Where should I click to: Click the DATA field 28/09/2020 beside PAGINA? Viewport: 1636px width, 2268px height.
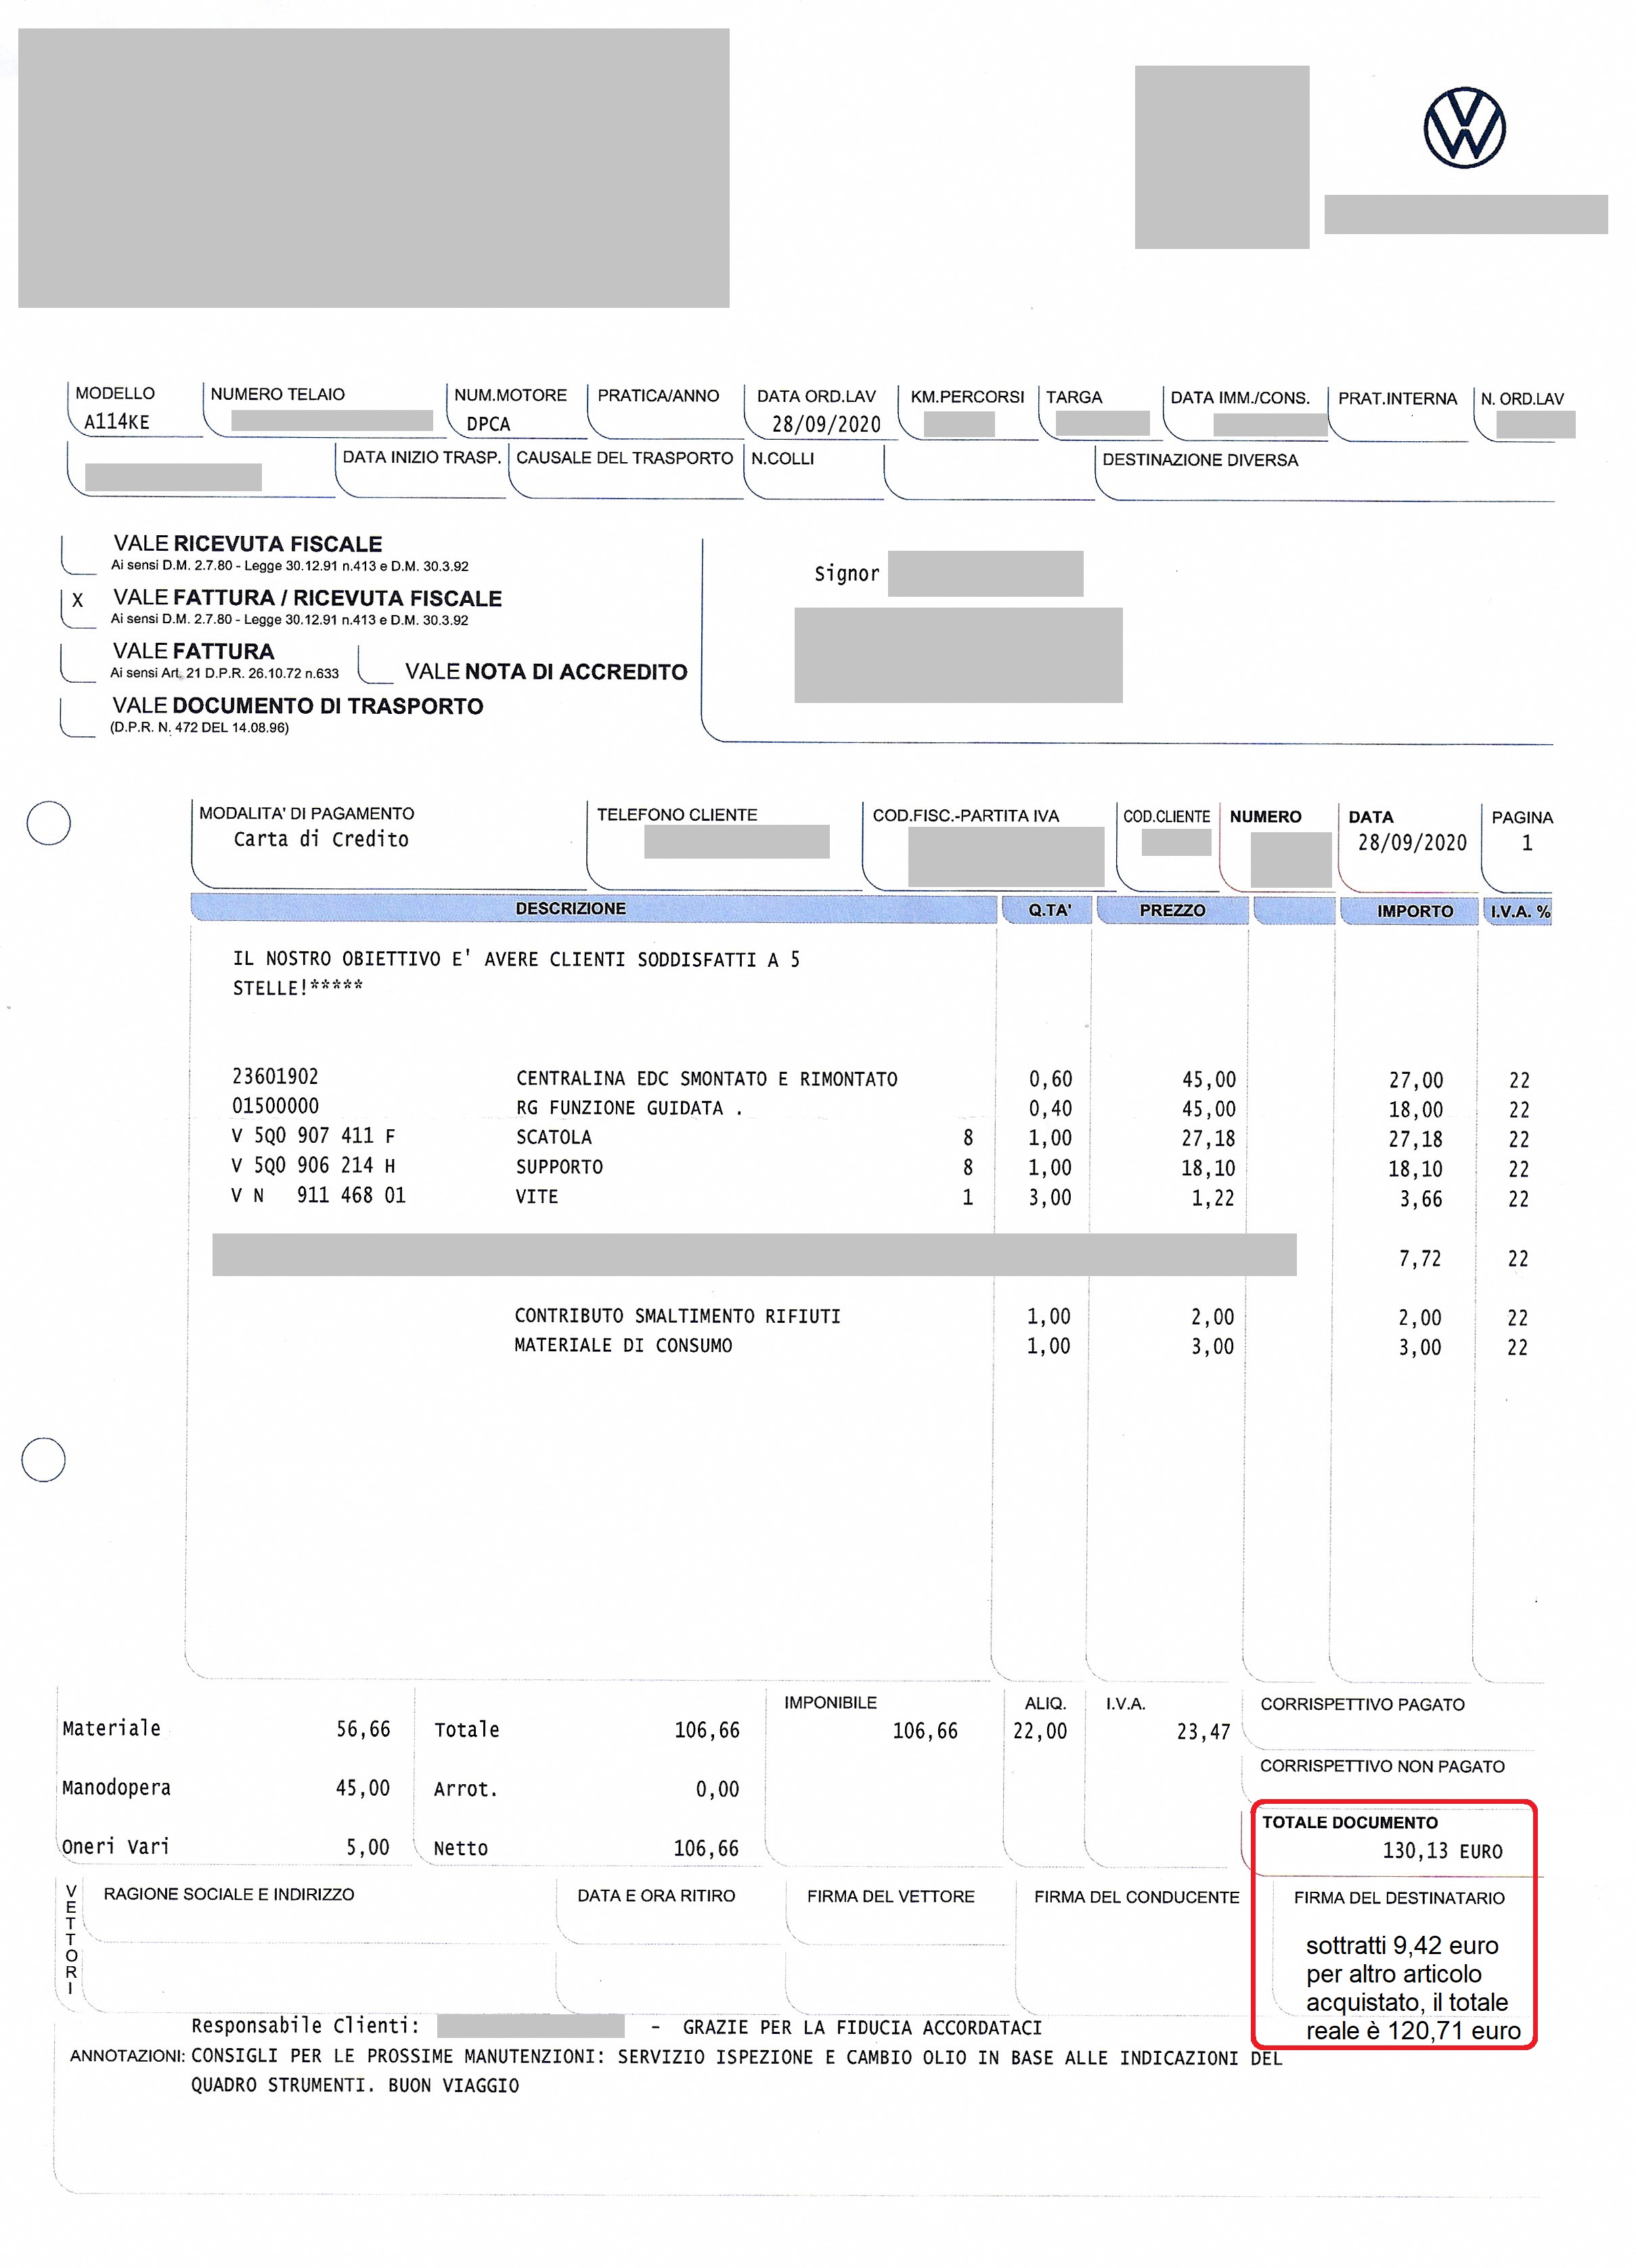click(1412, 843)
